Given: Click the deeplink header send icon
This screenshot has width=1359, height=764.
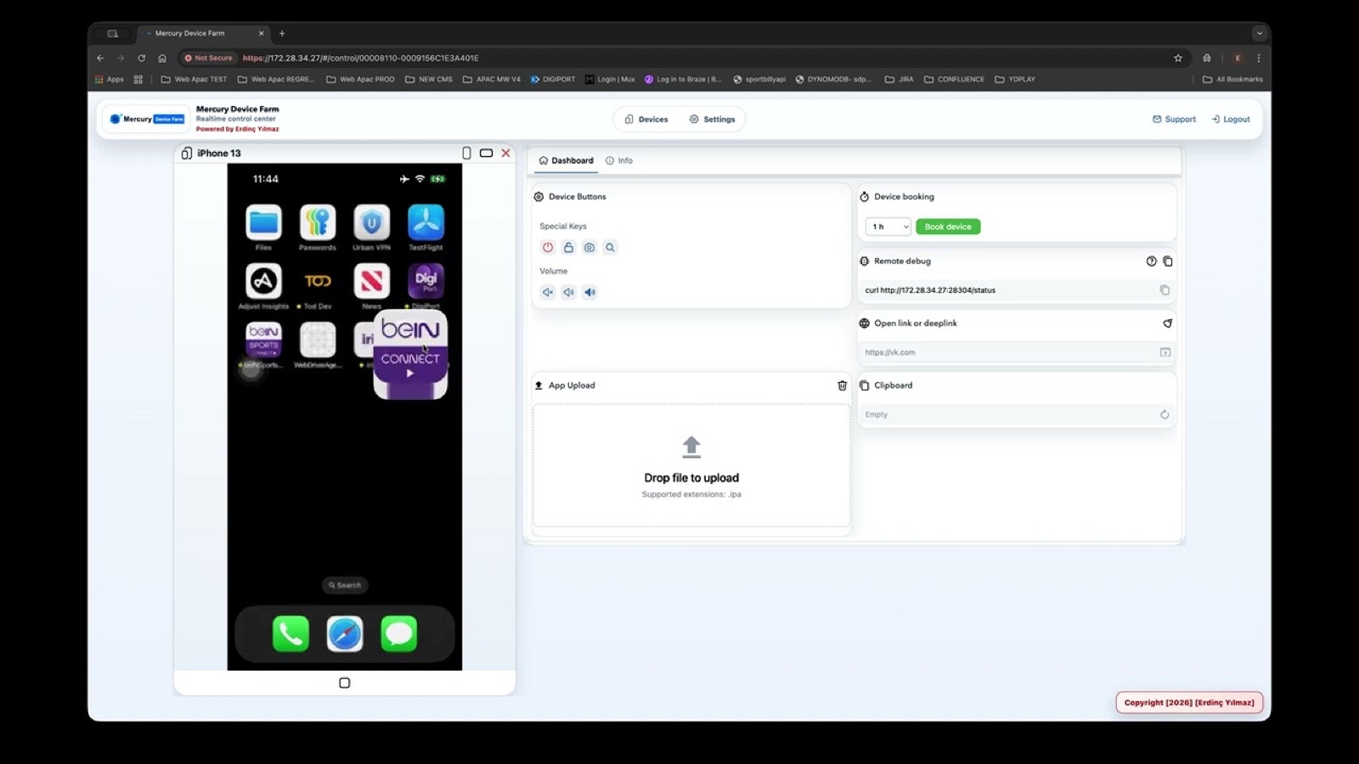Looking at the screenshot, I should coord(1168,323).
